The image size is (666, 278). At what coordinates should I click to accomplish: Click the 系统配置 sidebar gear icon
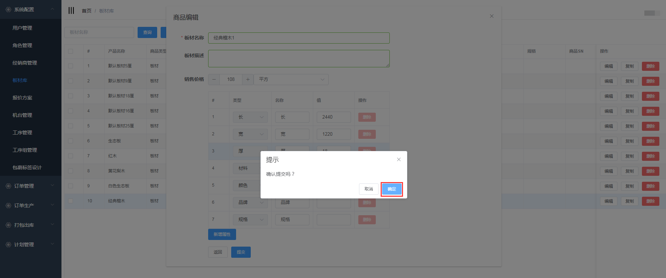pos(8,9)
